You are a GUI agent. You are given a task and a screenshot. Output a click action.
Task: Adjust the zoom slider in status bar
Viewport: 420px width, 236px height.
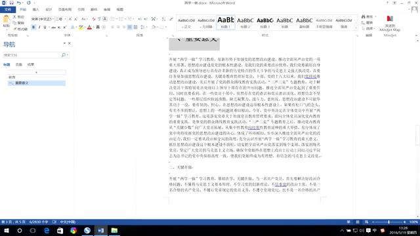tap(388, 222)
